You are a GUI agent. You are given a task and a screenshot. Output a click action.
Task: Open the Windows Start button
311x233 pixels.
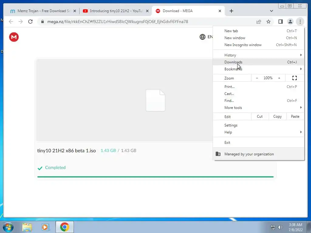[x=8, y=227]
